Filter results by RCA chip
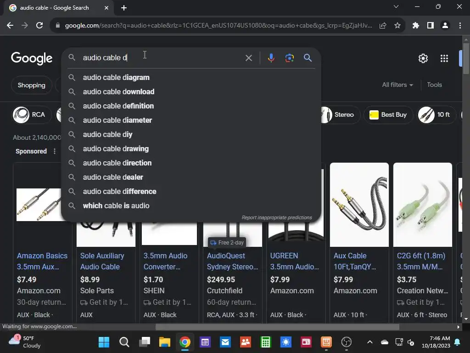470x353 pixels. [x=32, y=114]
